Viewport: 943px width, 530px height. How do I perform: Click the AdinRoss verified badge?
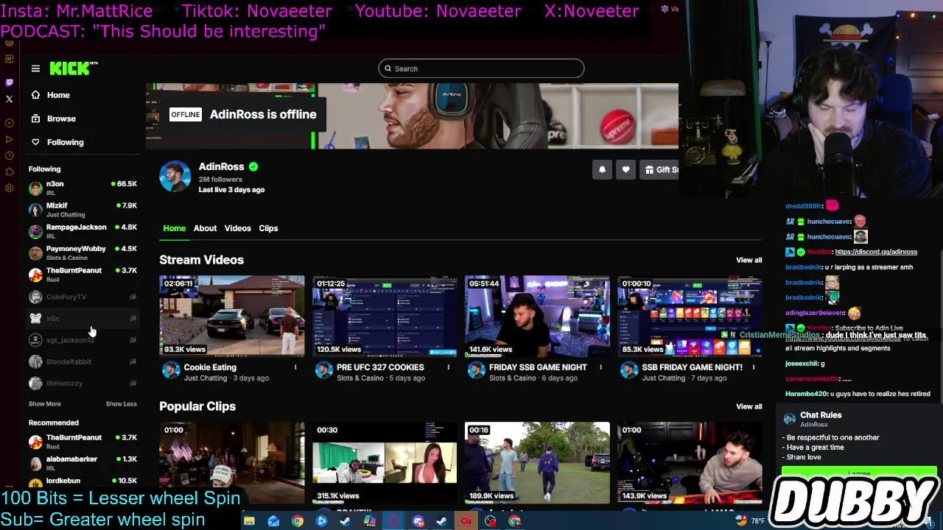point(253,166)
